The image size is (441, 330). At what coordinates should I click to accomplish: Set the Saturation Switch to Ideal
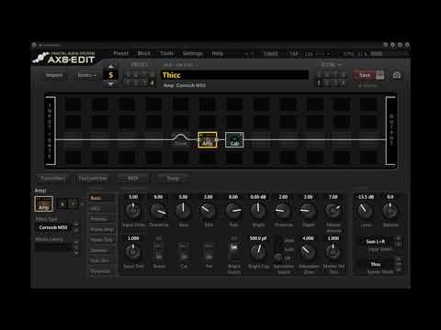coord(288,241)
